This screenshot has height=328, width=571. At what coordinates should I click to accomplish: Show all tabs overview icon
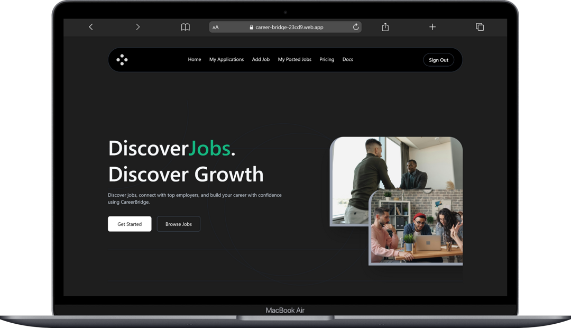480,27
